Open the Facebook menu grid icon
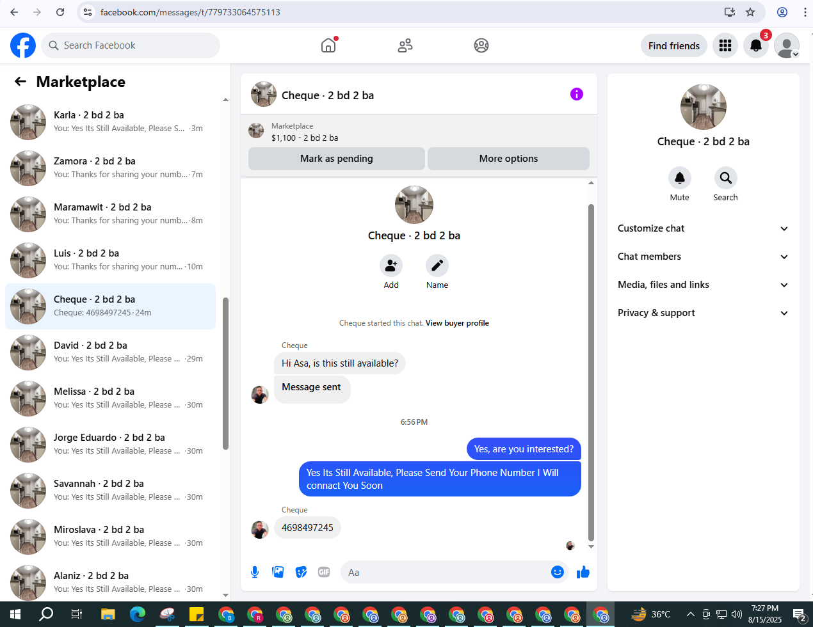This screenshot has width=813, height=627. 725,45
